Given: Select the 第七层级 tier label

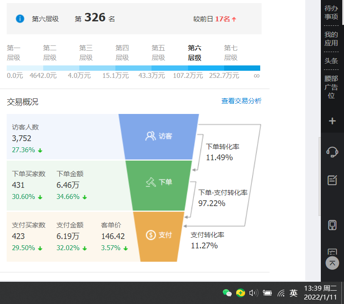Looking at the screenshot, I should [231, 53].
